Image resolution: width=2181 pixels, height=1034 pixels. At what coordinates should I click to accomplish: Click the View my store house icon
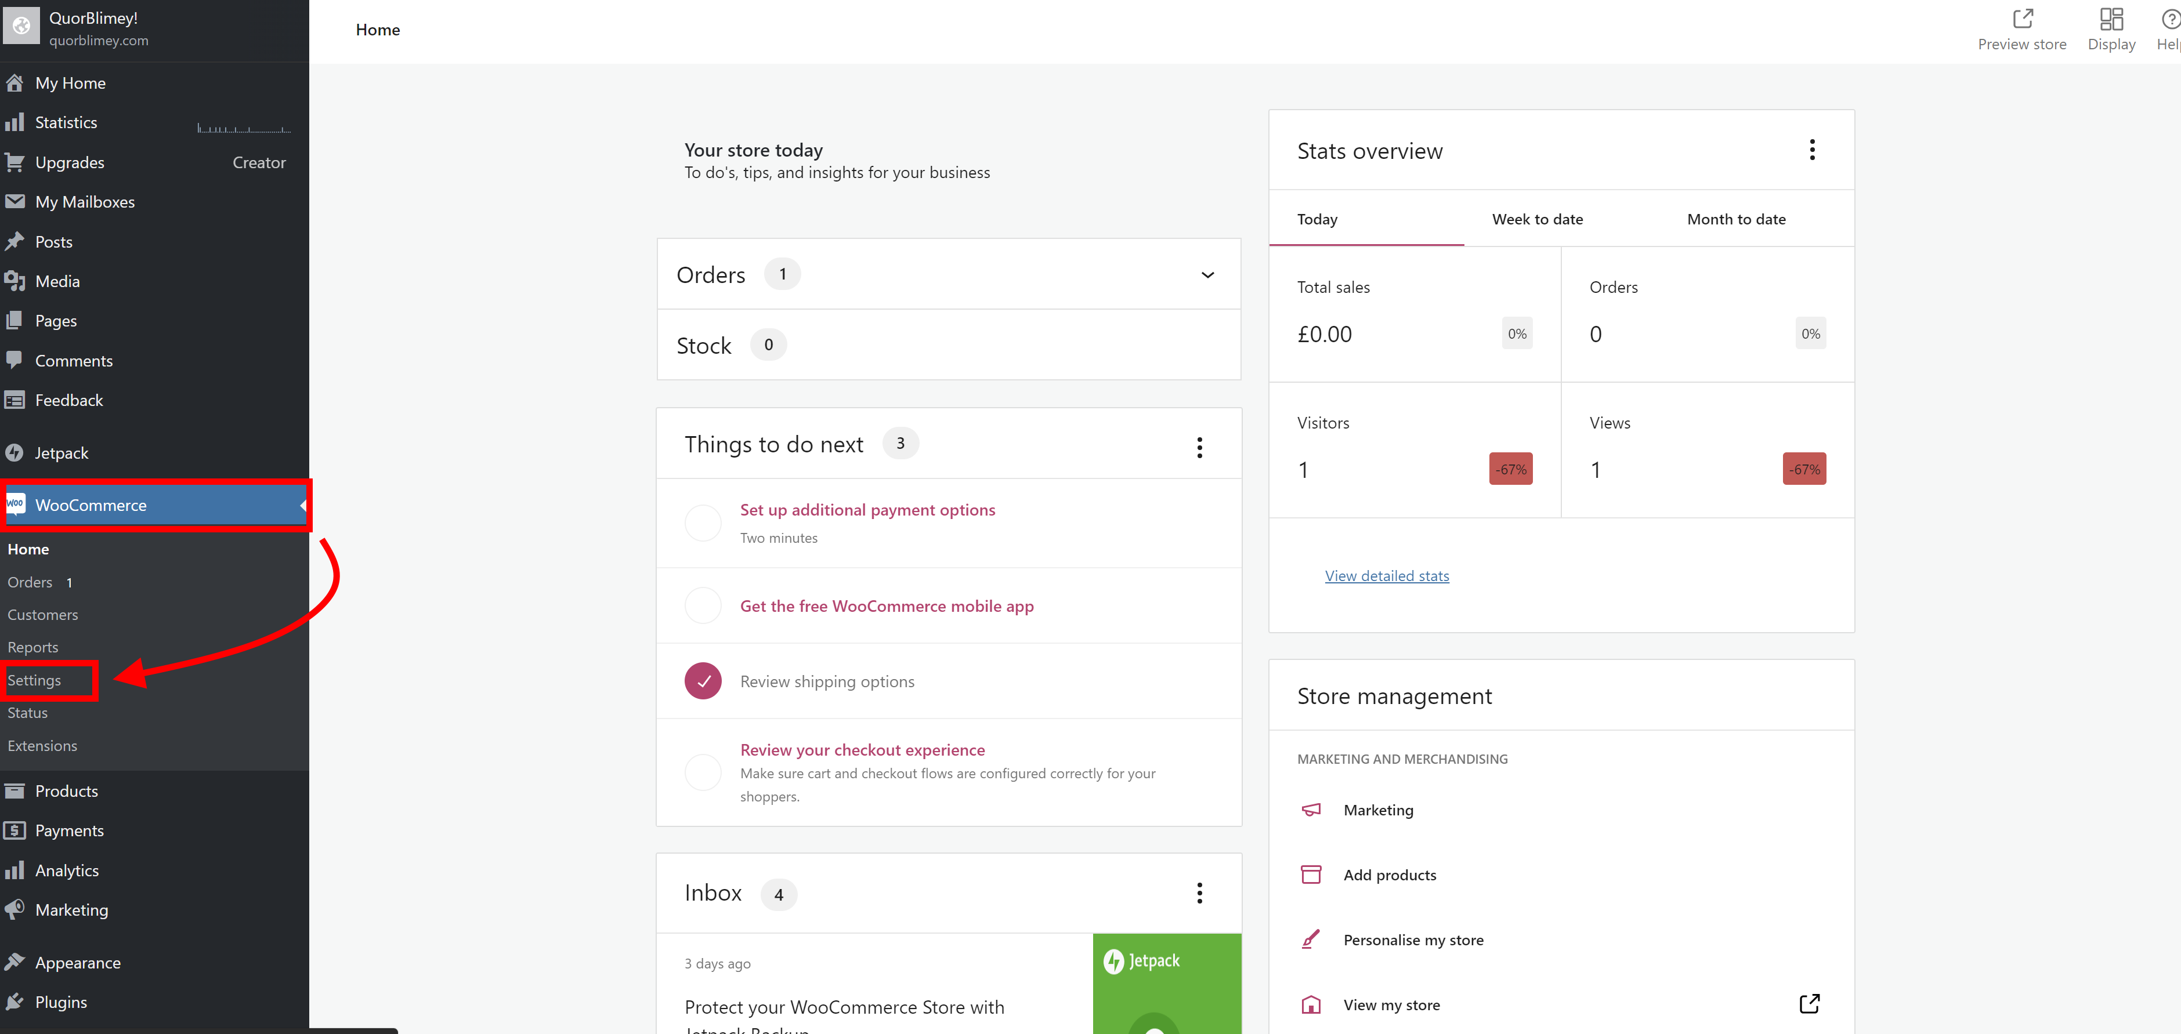1311,1004
